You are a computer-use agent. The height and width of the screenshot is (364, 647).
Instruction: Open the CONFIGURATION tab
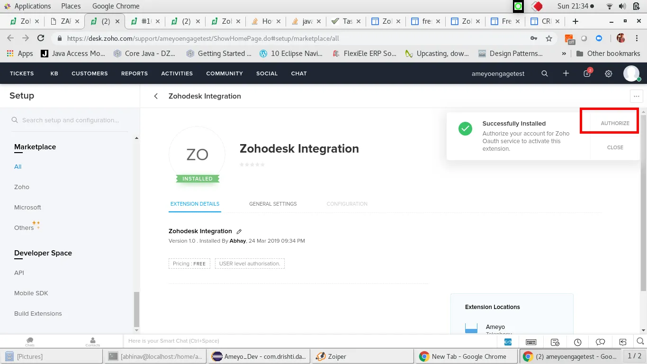click(347, 204)
